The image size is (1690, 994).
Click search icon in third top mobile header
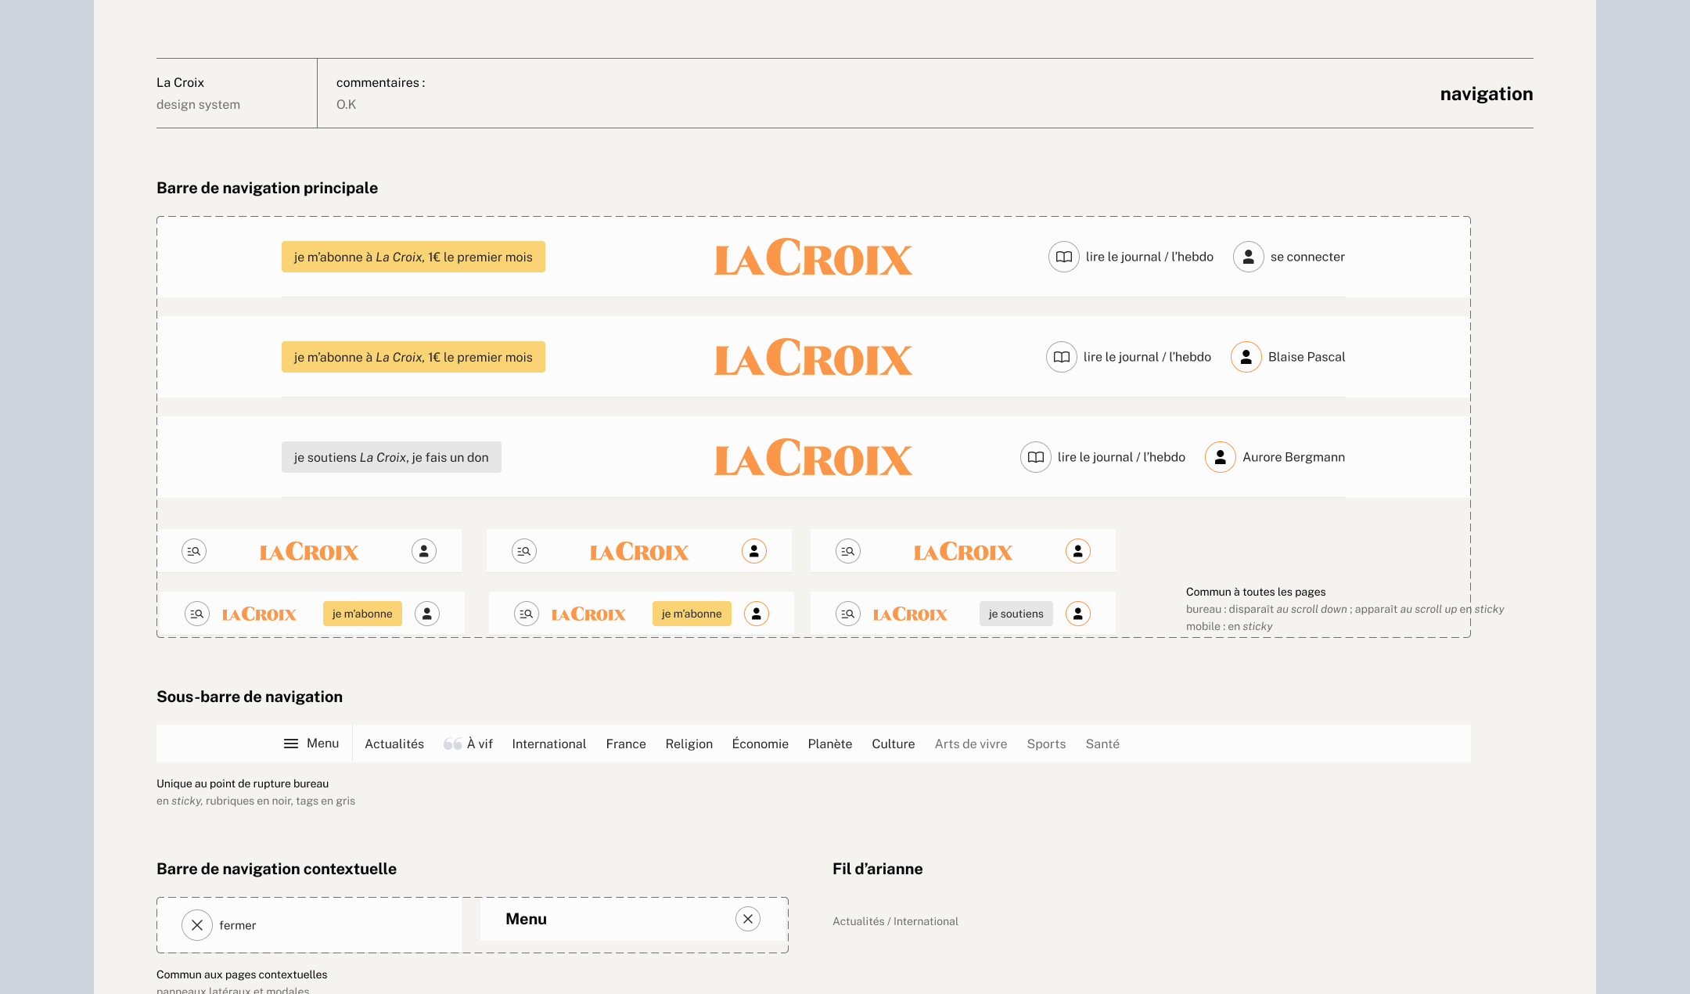click(848, 551)
